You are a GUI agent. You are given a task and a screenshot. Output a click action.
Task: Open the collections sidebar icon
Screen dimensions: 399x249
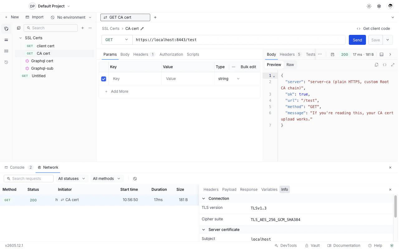[x=6, y=29]
